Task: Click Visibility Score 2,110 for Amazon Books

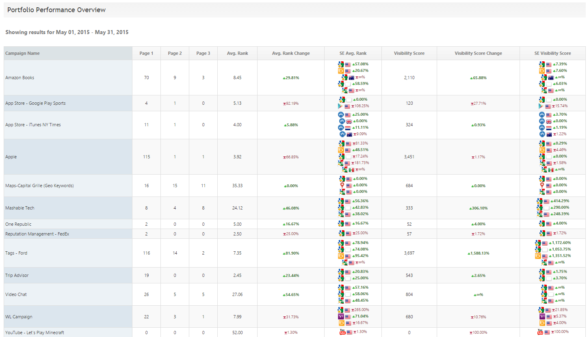Action: click(409, 78)
